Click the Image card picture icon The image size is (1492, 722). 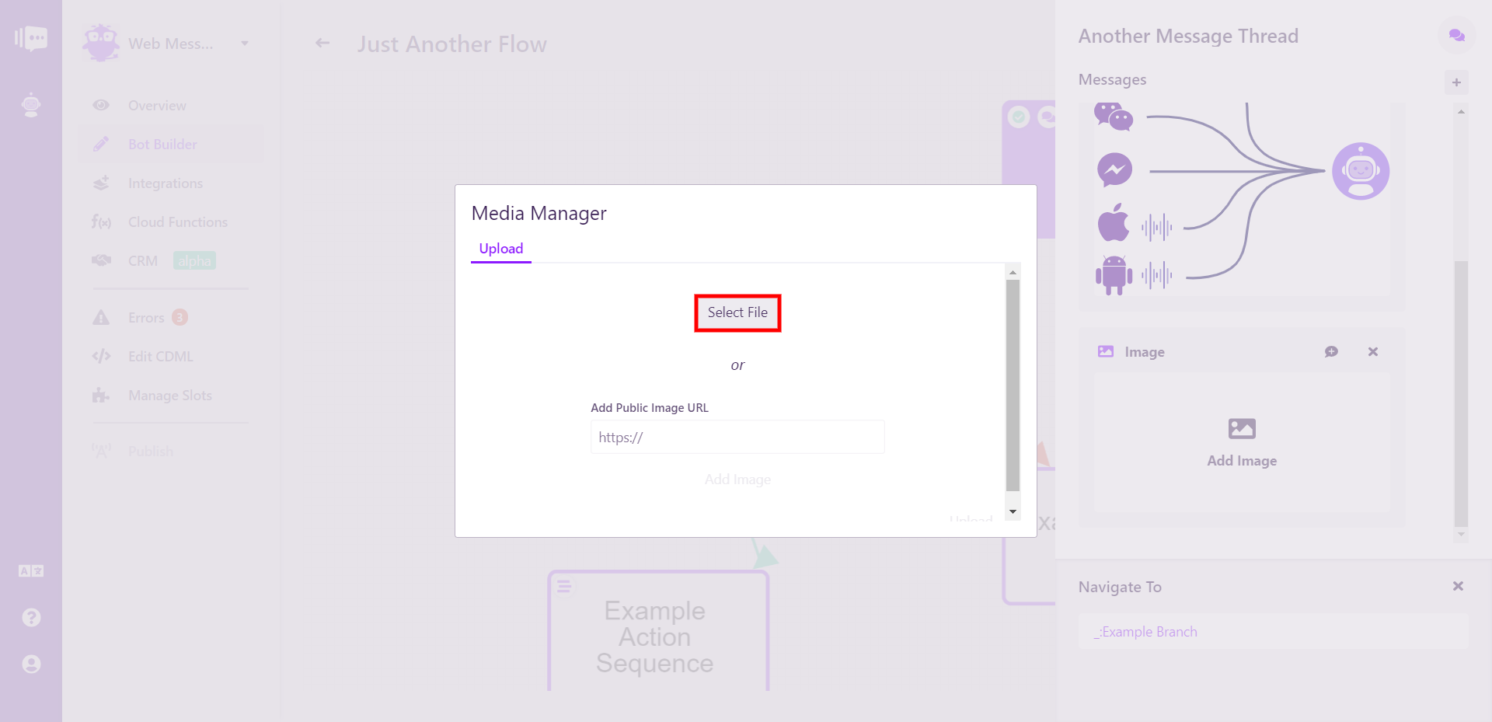tap(1106, 351)
